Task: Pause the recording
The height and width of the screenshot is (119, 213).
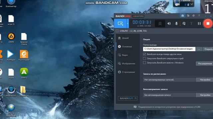Action: [x=199, y=23]
